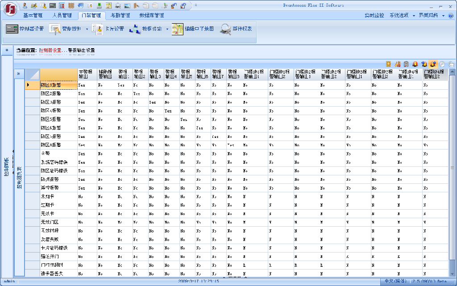Open 事件报表 event report
Viewport: 457px width, 286px height.
236,29
